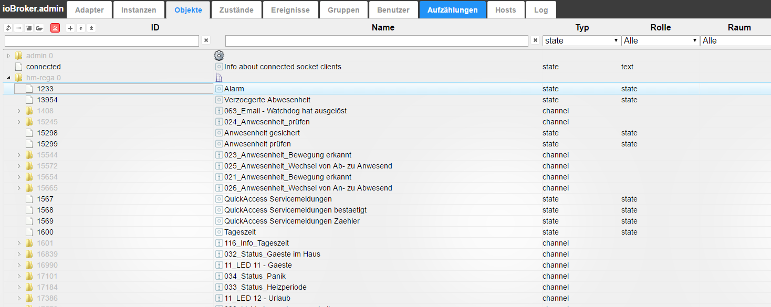Collapse the hm-rega.0 folder node
Viewport: 771px width, 307px height.
click(x=8, y=78)
